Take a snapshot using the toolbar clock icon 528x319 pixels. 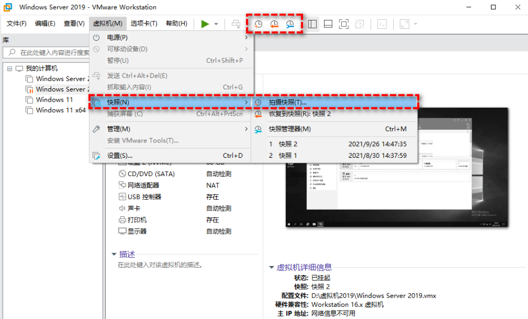click(x=258, y=24)
